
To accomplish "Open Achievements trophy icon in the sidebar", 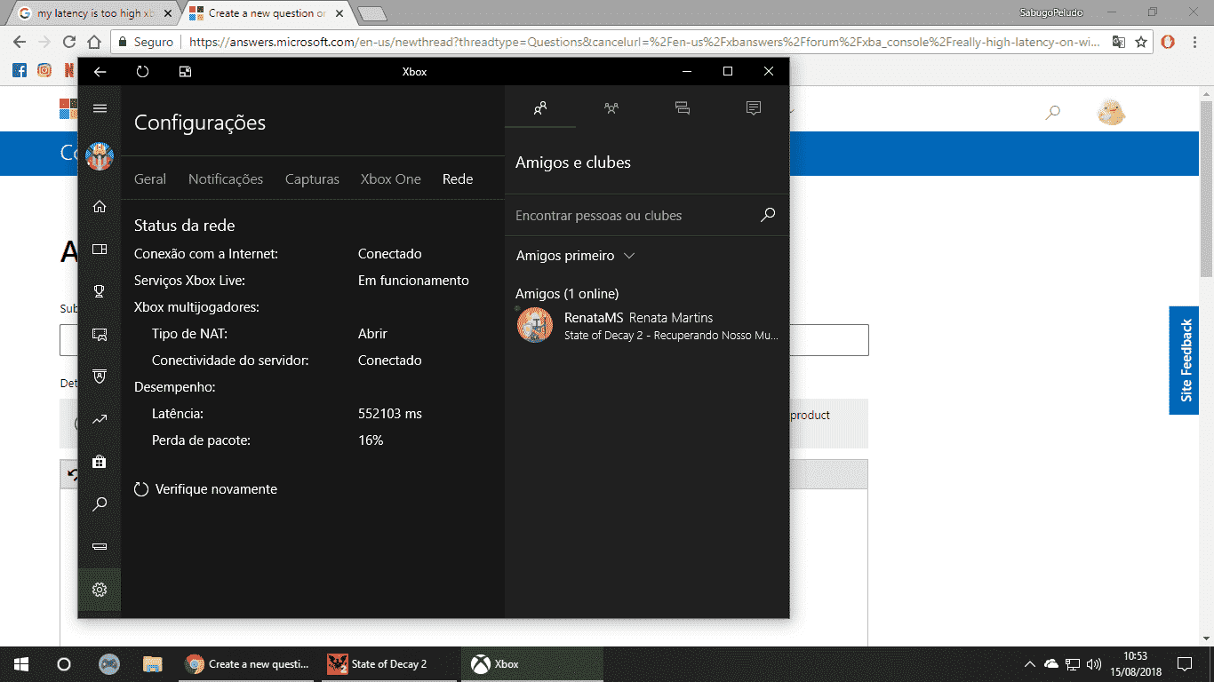I will click(x=100, y=291).
